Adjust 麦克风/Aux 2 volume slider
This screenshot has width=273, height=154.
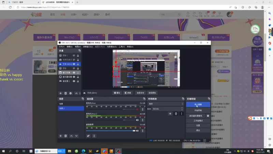click(x=111, y=120)
